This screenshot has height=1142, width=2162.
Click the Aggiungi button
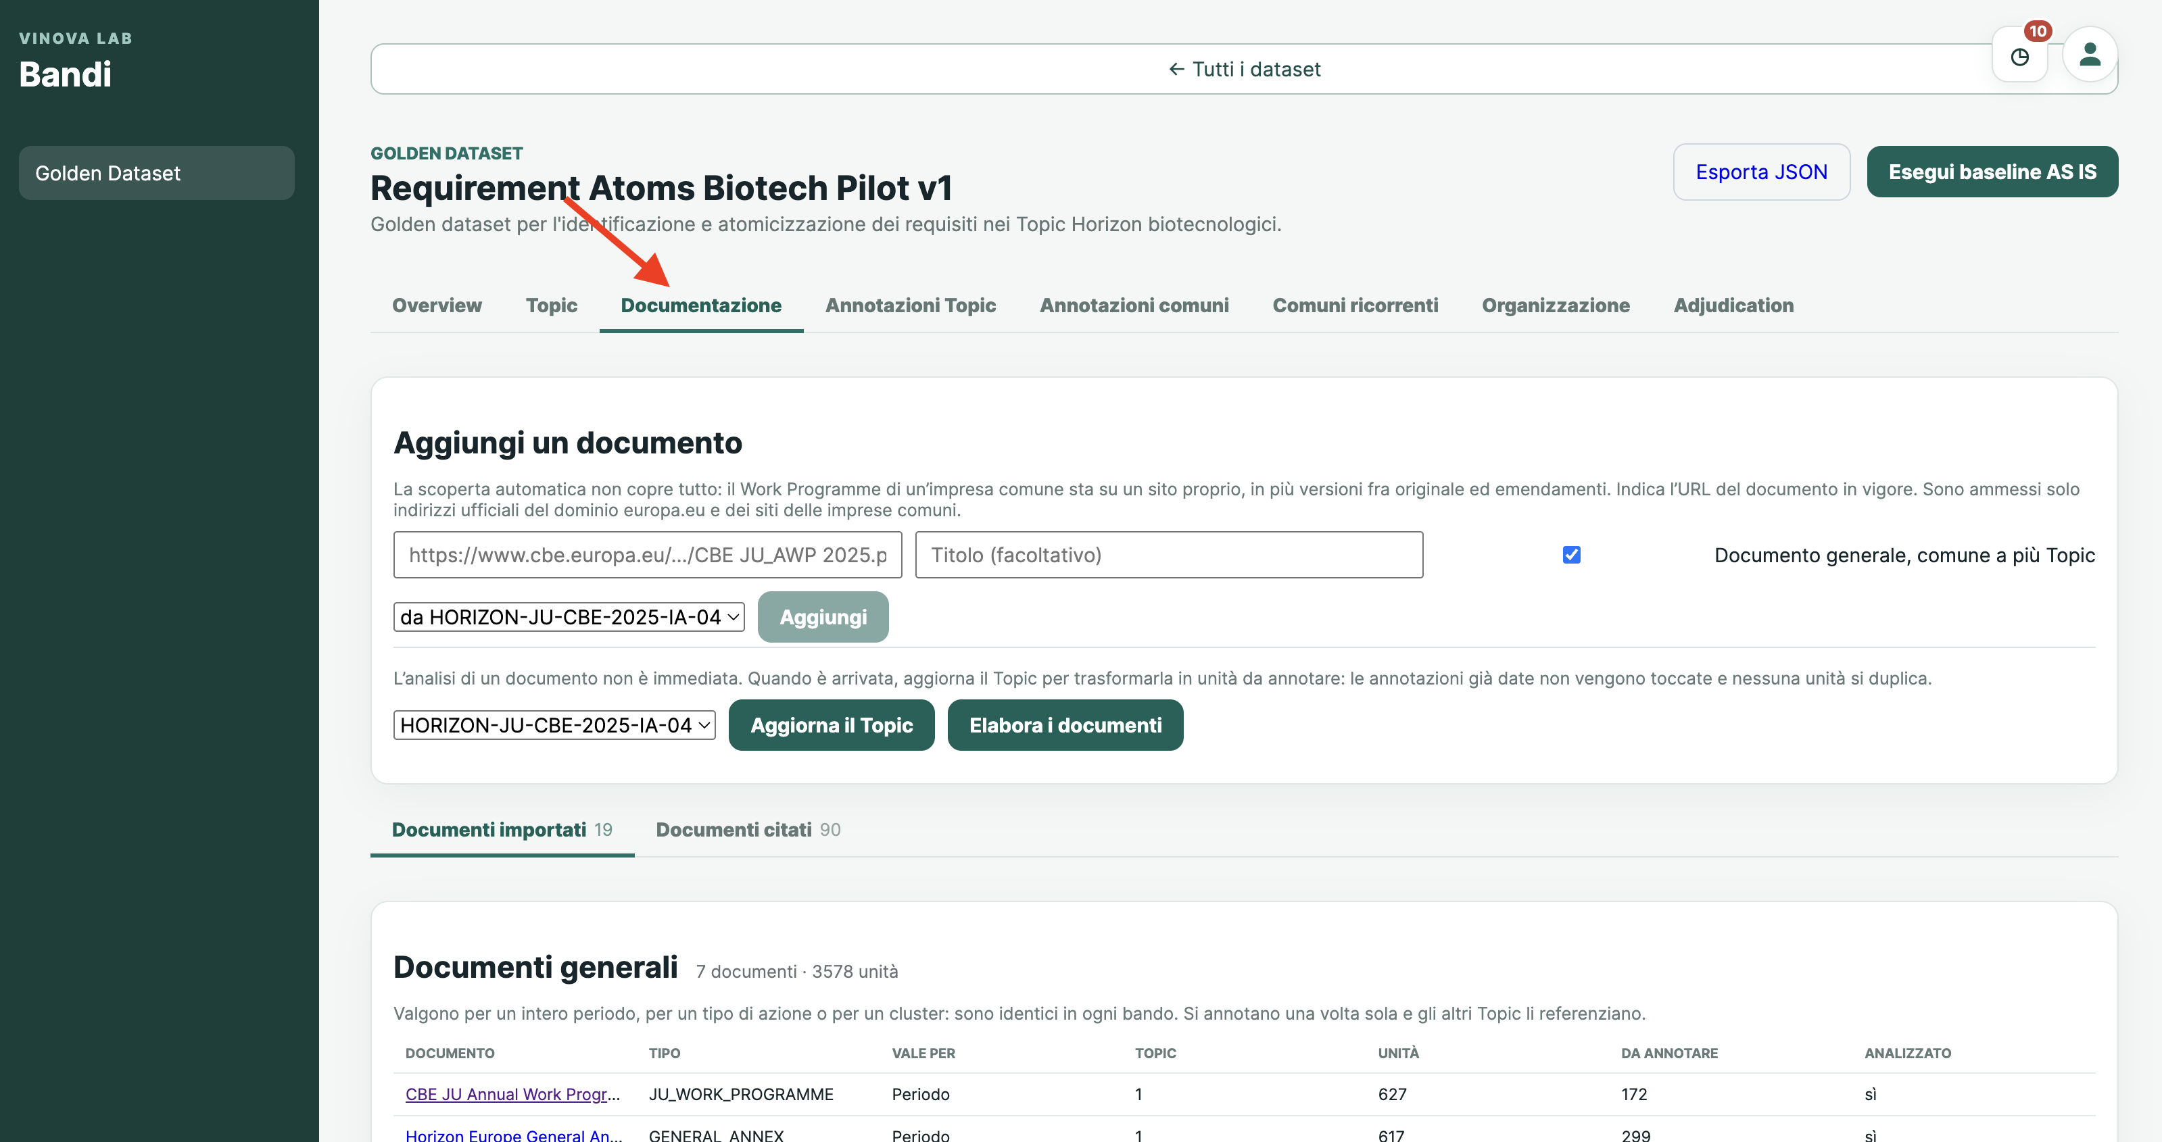[x=823, y=617]
